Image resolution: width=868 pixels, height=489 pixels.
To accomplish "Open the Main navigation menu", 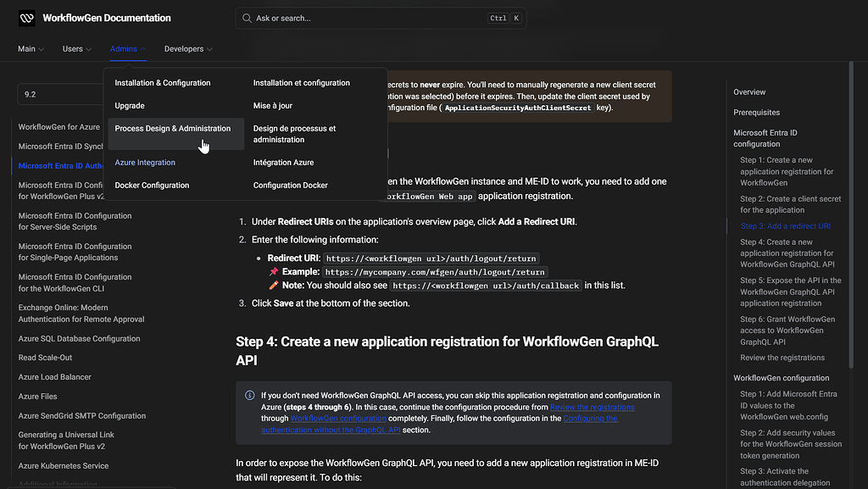I will tap(30, 49).
